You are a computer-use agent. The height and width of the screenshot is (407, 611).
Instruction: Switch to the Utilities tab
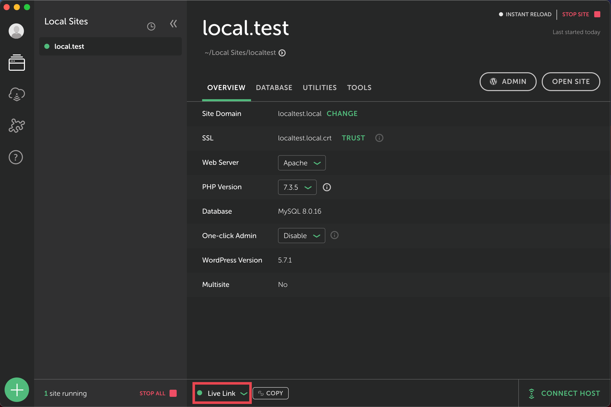coord(320,88)
